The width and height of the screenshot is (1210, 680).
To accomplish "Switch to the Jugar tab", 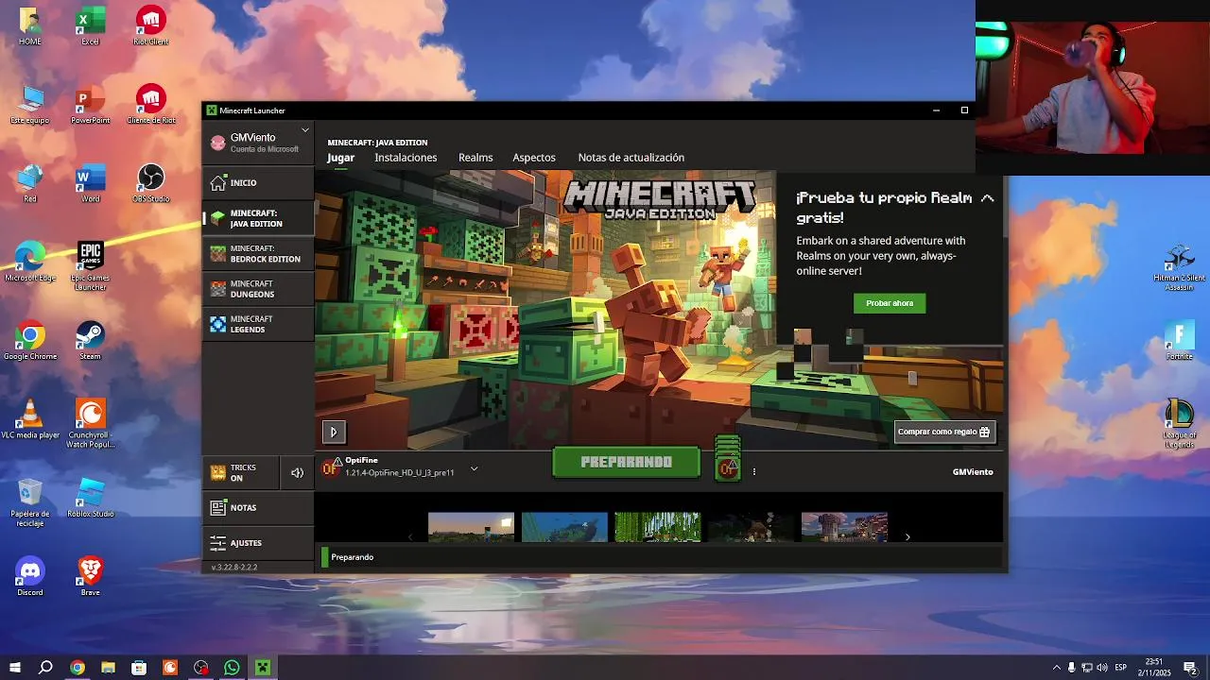I will click(x=340, y=158).
